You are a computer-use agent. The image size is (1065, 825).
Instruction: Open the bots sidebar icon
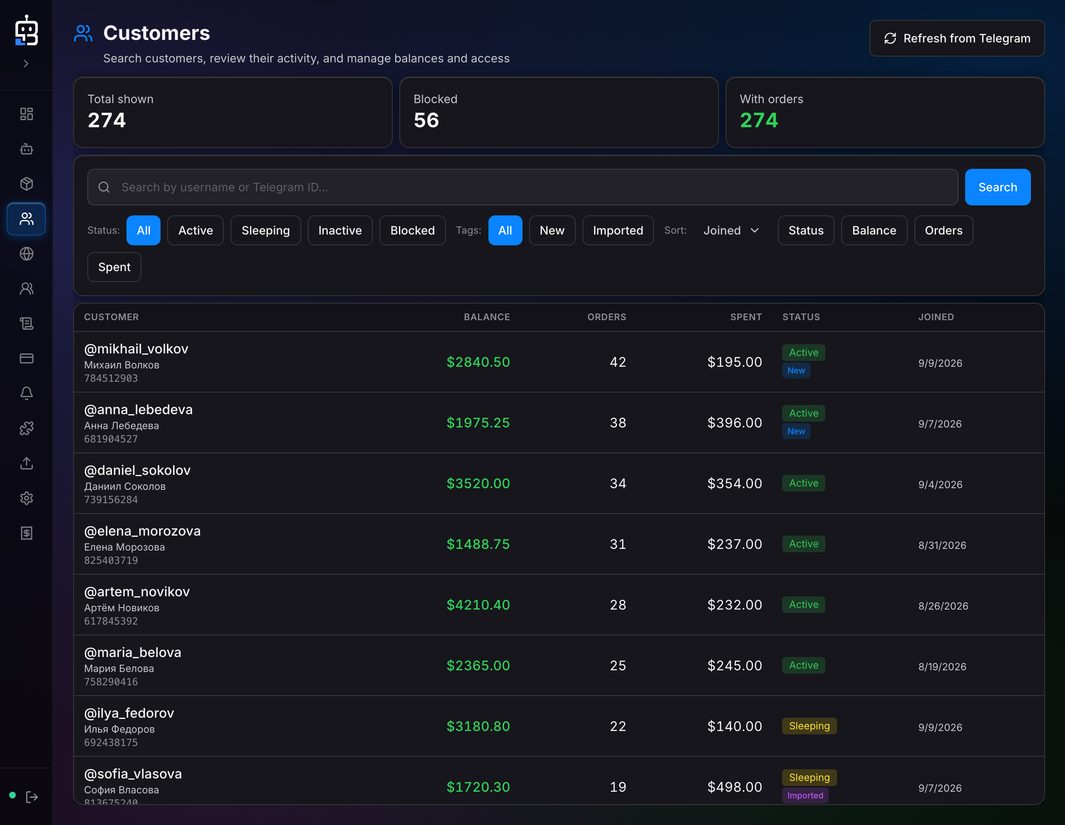[26, 149]
